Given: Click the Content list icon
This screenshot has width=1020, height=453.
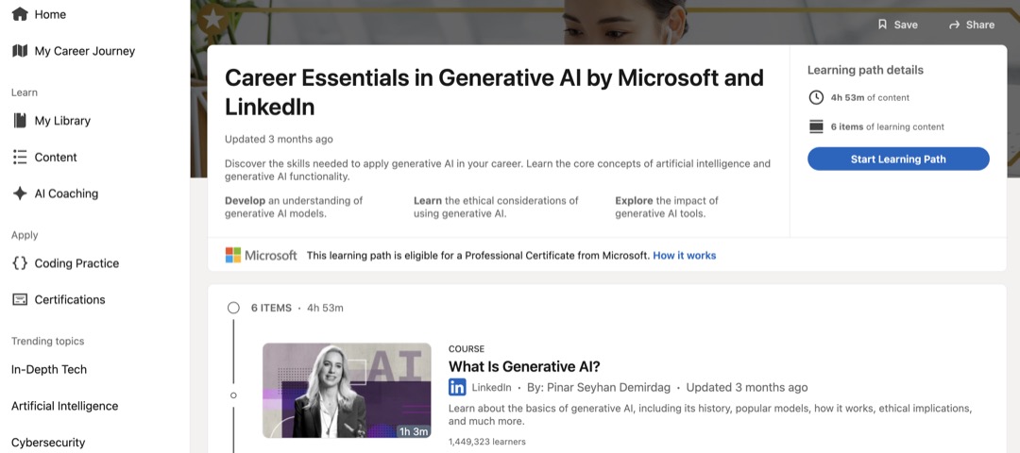Looking at the screenshot, I should (x=20, y=157).
